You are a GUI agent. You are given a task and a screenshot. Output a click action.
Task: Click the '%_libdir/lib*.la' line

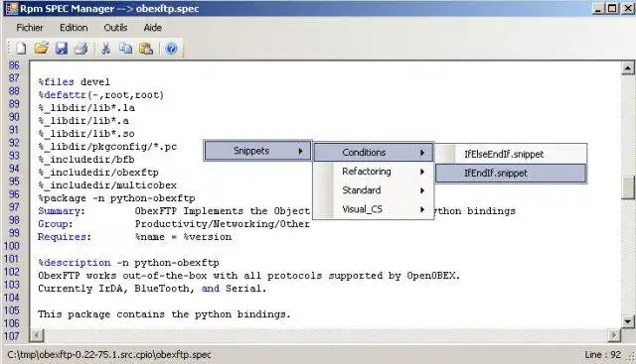click(86, 108)
